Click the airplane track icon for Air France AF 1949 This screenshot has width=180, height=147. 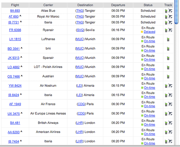click(170, 104)
